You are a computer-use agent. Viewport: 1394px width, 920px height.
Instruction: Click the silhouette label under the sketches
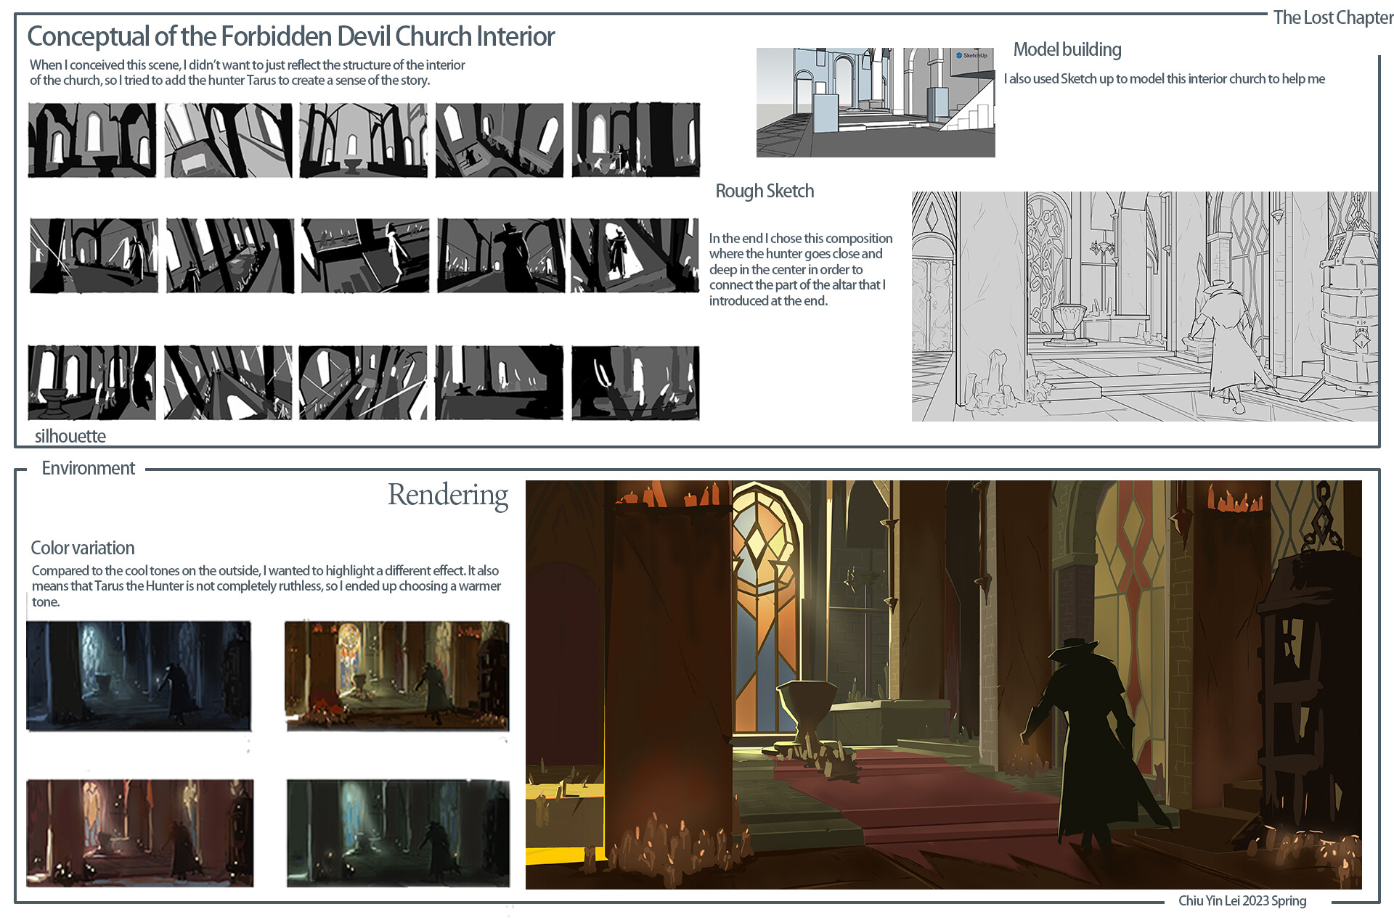69,436
